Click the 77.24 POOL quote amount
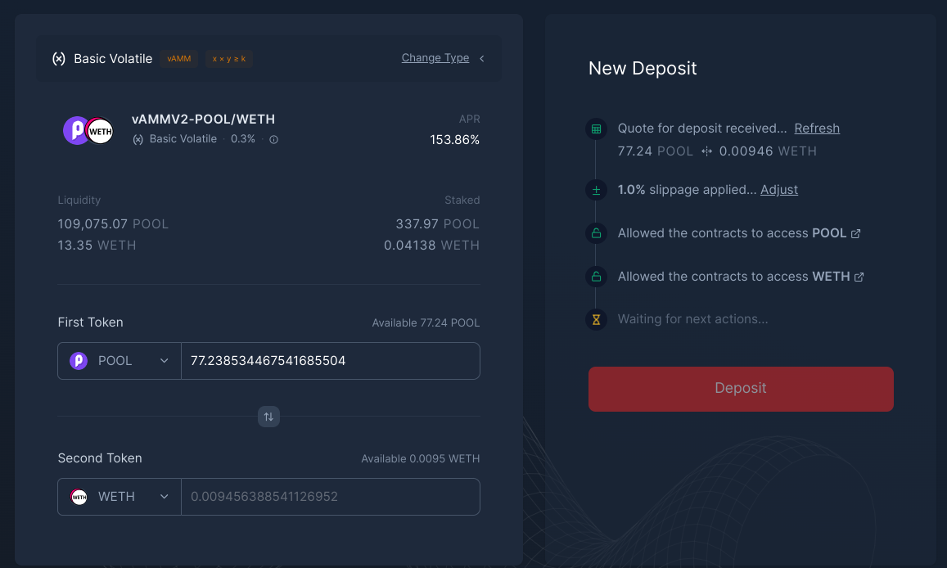This screenshot has width=947, height=568. [656, 151]
